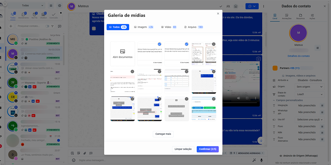Click the edit contact pencil icon beside Mateus
The height and width of the screenshot is (165, 331).
(318, 48)
